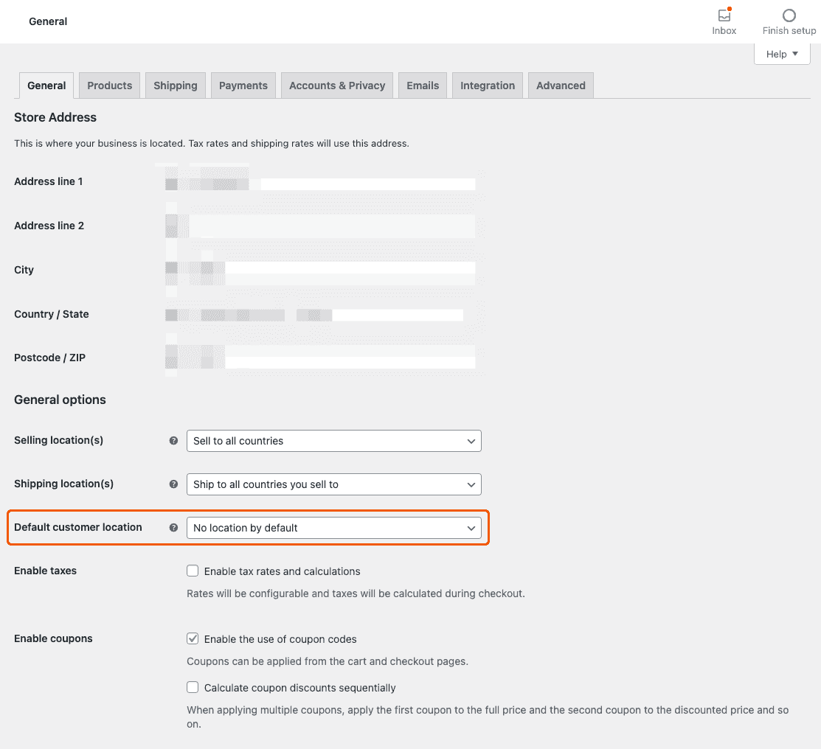Viewport: 821px width, 749px height.
Task: Enable calculating coupon discounts sequentially
Action: [x=193, y=687]
